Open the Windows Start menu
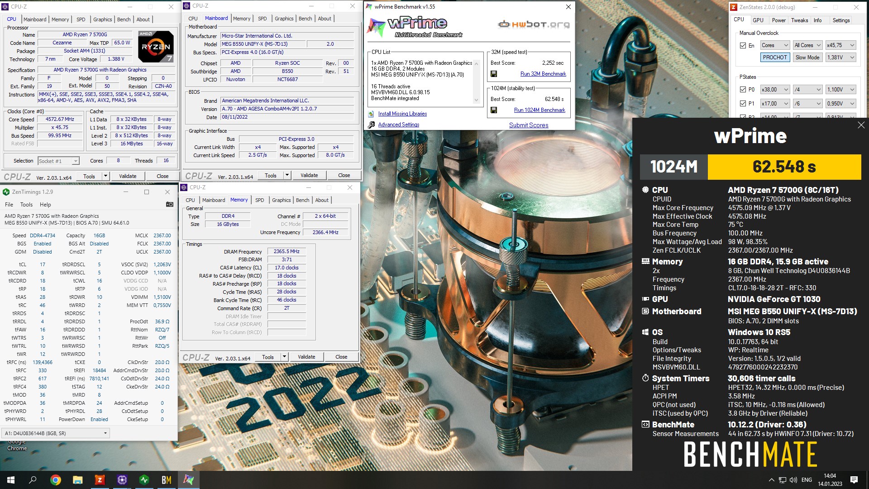The height and width of the screenshot is (489, 869). (x=11, y=480)
